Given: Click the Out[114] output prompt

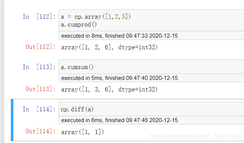Looking at the screenshot, I should tap(41, 131).
